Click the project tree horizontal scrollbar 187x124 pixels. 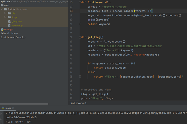(x=24, y=104)
